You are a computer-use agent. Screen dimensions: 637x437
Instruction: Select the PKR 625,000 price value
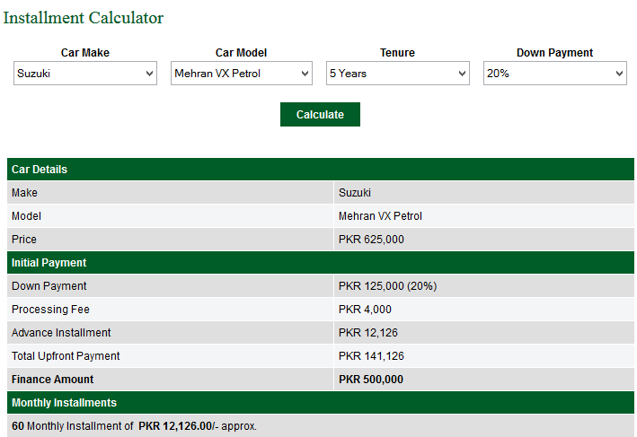point(371,240)
